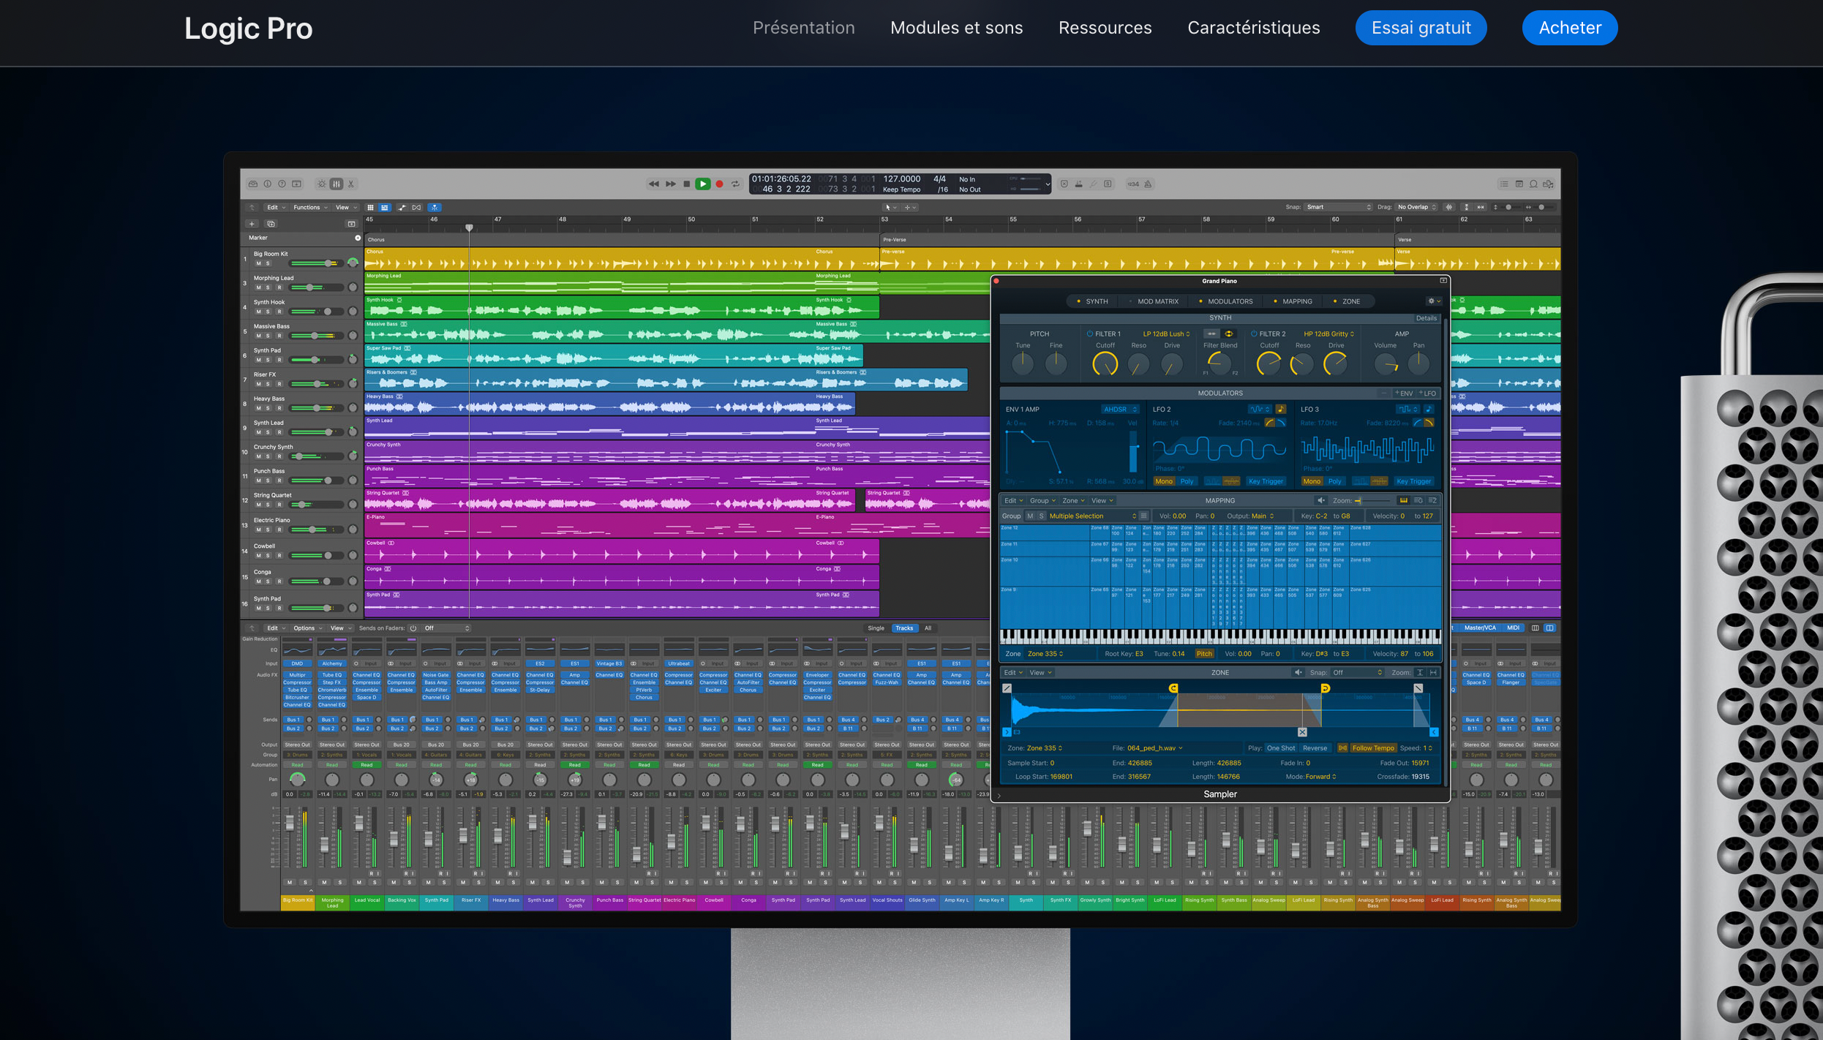This screenshot has width=1823, height=1040.
Task: Click the add track plus button
Action: click(x=252, y=224)
